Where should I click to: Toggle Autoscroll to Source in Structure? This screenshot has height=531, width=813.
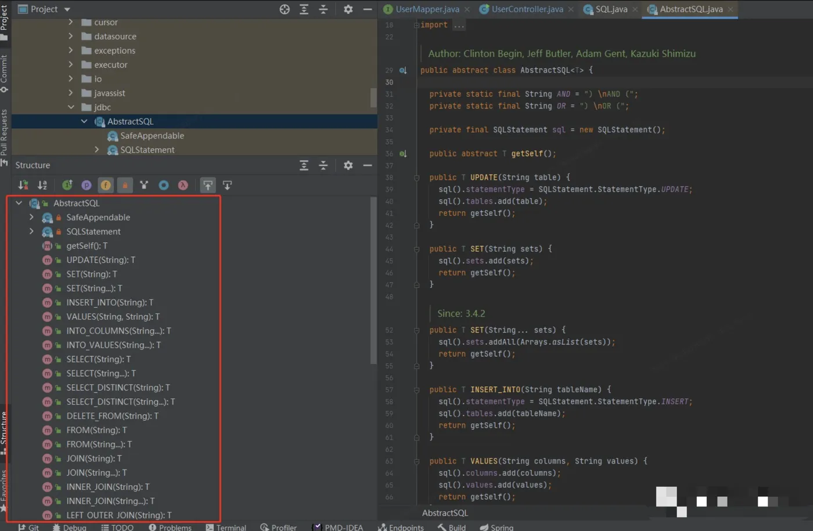[x=208, y=185]
